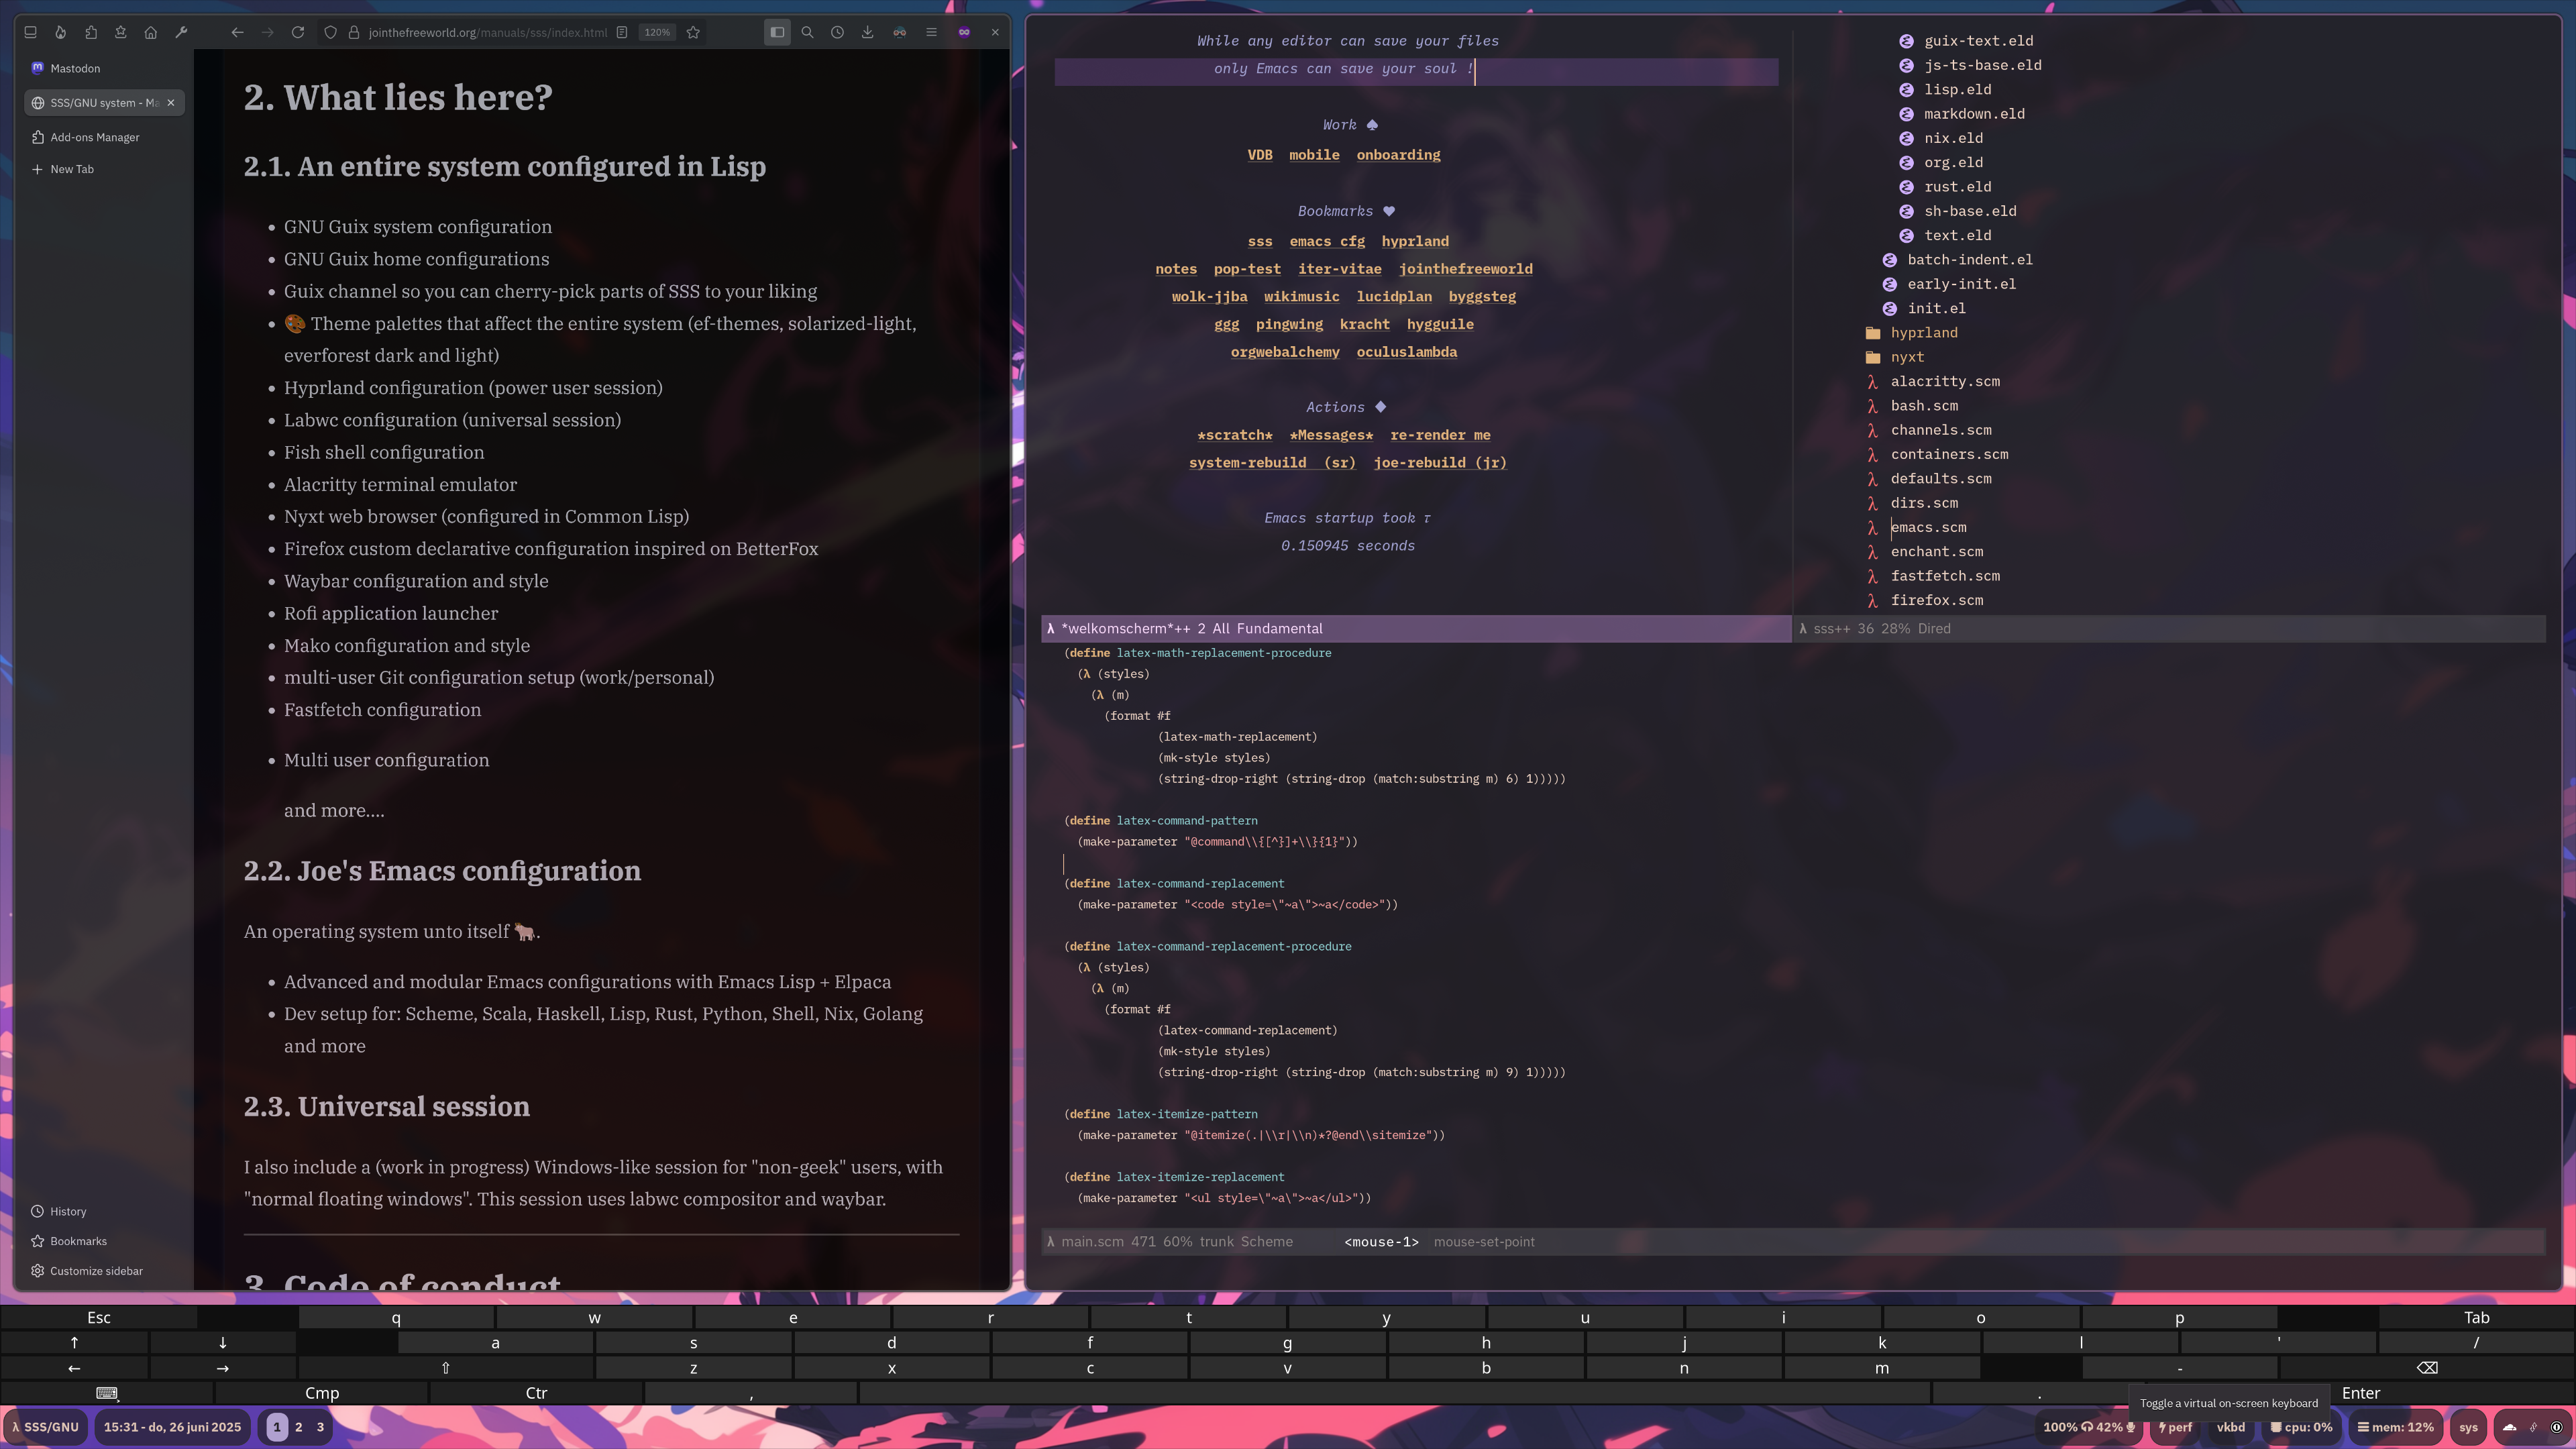2576x1449 pixels.
Task: Click the *welkomscherm* mode line
Action: click(1416, 628)
